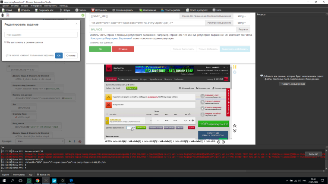Click the Весь лог button
The width and height of the screenshot is (328, 184).
[x=312, y=153]
